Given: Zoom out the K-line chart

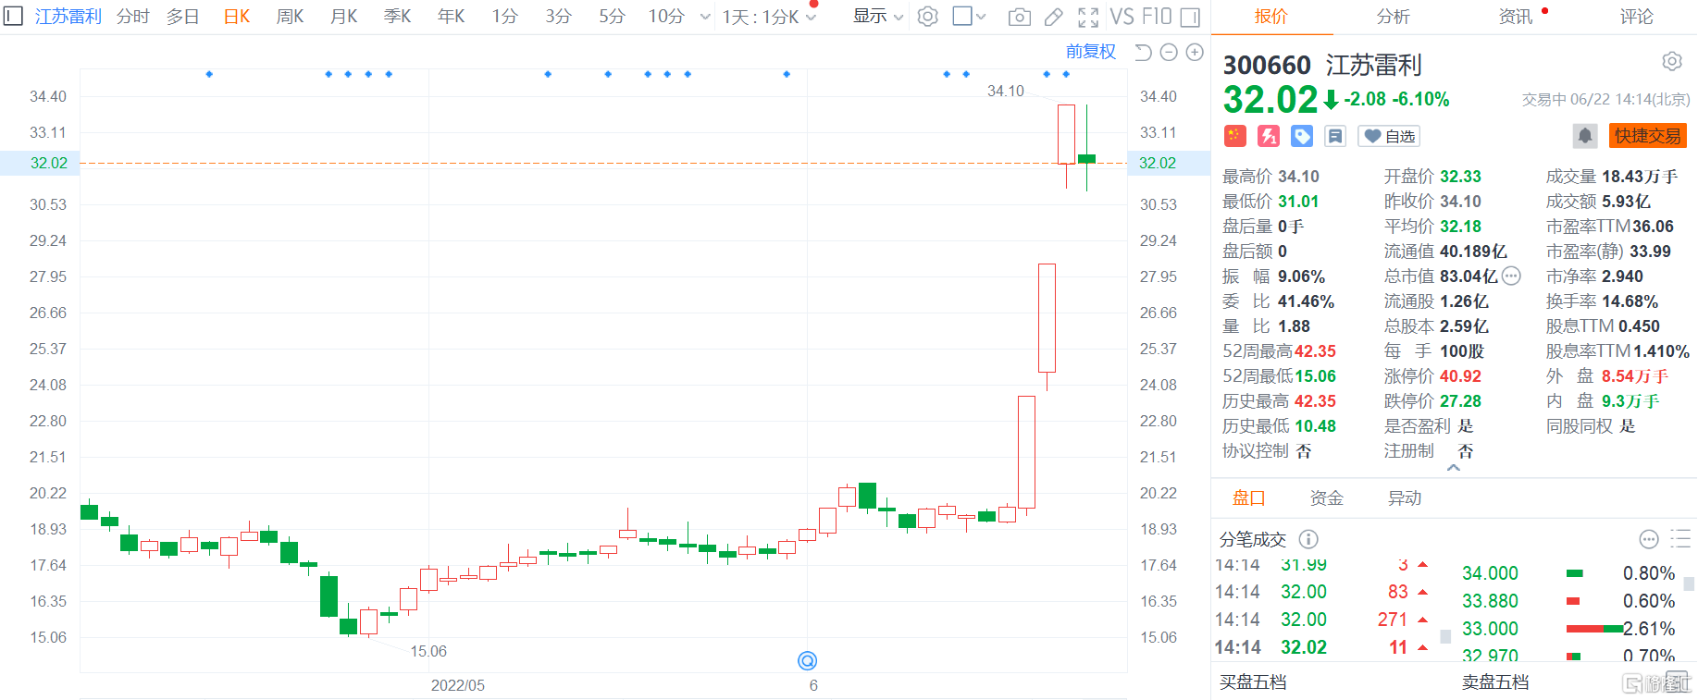Looking at the screenshot, I should pos(1169,52).
